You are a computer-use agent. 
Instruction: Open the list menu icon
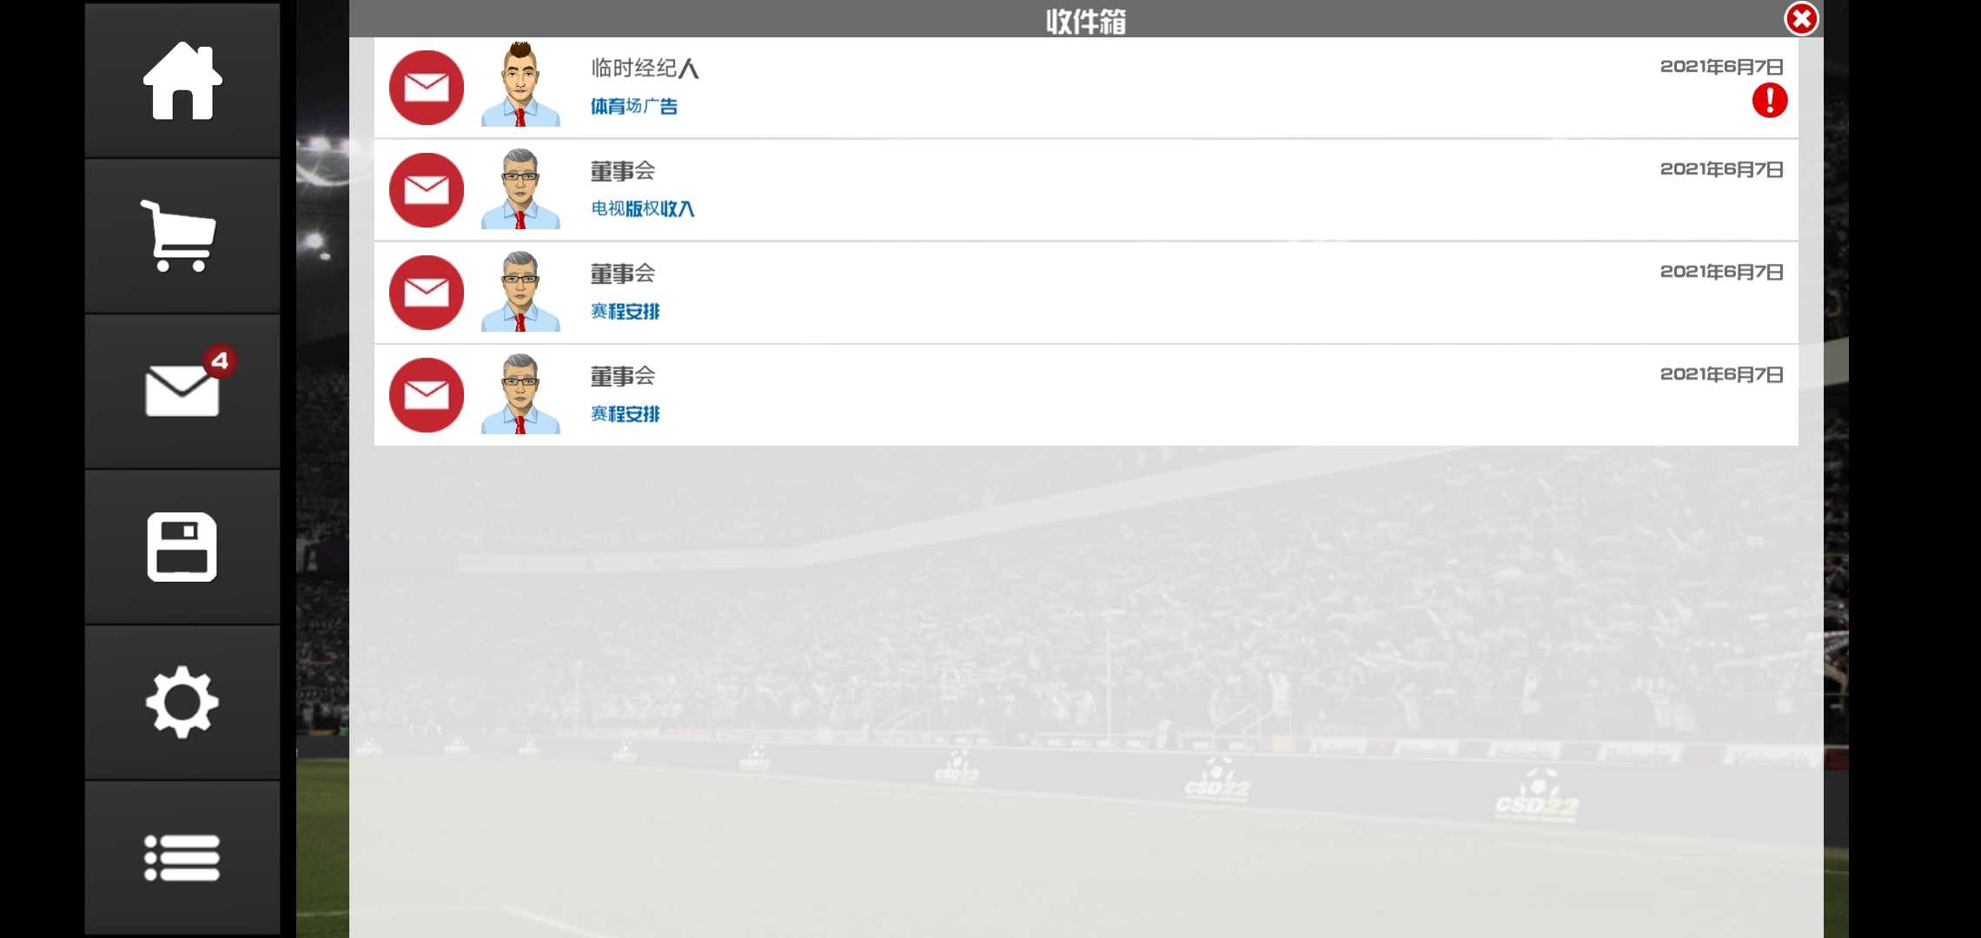[182, 858]
